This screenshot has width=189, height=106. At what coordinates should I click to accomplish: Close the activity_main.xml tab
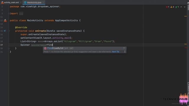tap(21, 2)
